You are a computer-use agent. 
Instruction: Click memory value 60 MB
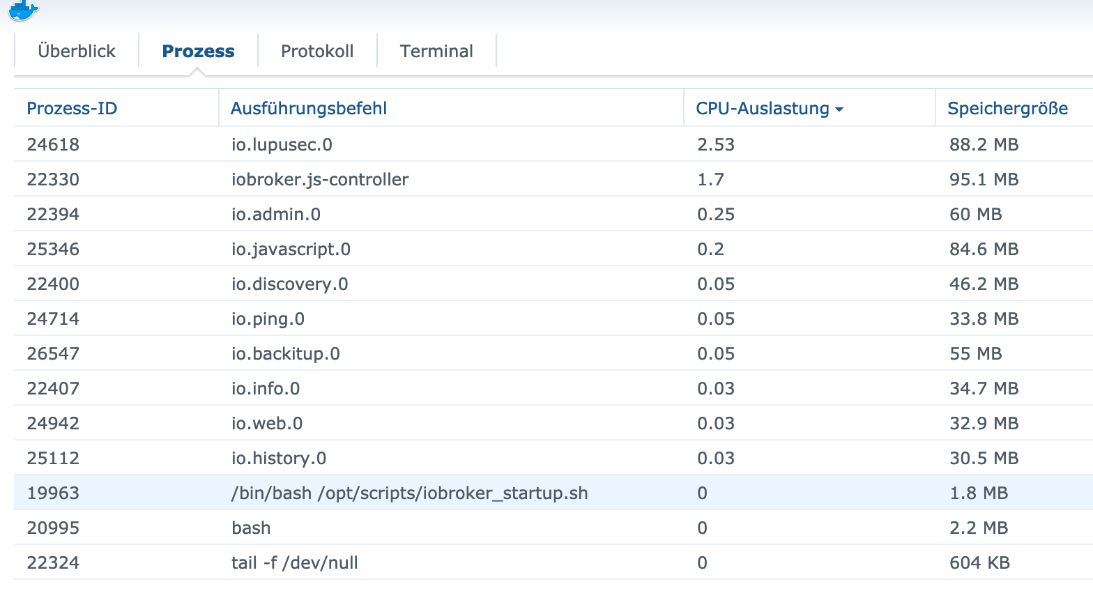[x=975, y=214]
